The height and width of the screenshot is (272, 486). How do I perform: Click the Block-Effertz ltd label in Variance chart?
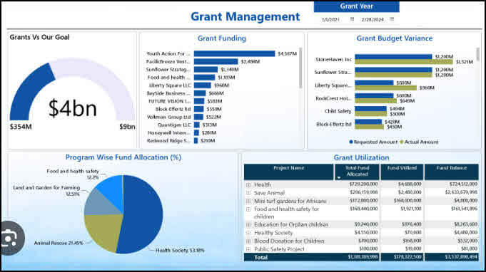click(x=333, y=125)
